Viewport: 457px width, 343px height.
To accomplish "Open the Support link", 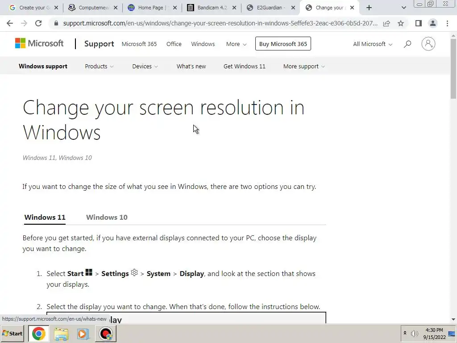I will coord(99,44).
